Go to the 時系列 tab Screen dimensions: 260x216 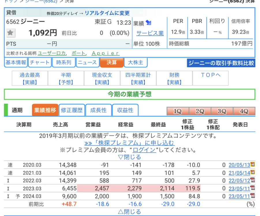pos(64,62)
